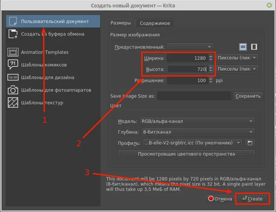Decrease height with the down stepper arrow
The width and height of the screenshot is (276, 212).
pyautogui.click(x=211, y=71)
